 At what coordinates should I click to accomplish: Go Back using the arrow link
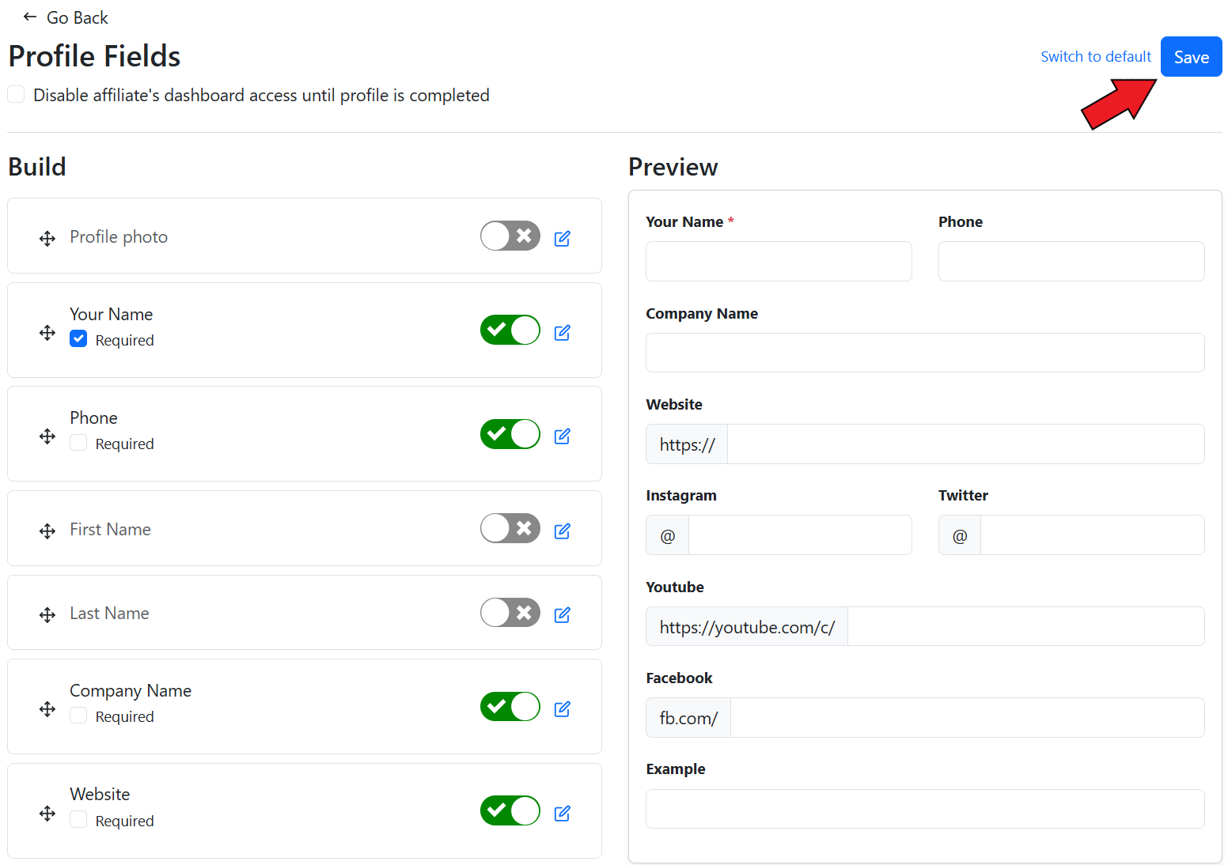point(66,17)
